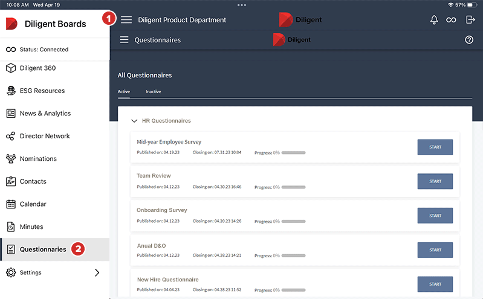Switch to the Inactive tab
The image size is (483, 299).
coord(153,92)
